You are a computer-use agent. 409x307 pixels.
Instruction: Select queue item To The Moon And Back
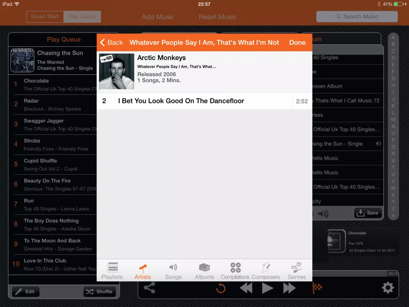click(x=53, y=245)
